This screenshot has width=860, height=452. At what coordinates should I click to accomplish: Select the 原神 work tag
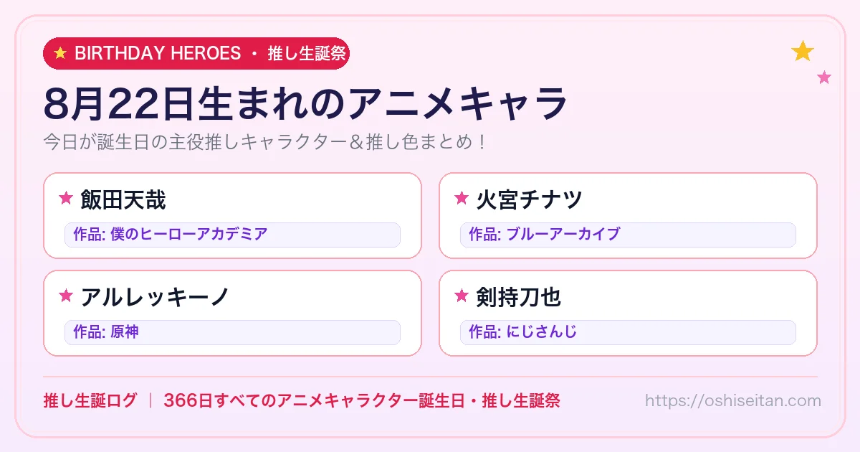click(x=232, y=332)
